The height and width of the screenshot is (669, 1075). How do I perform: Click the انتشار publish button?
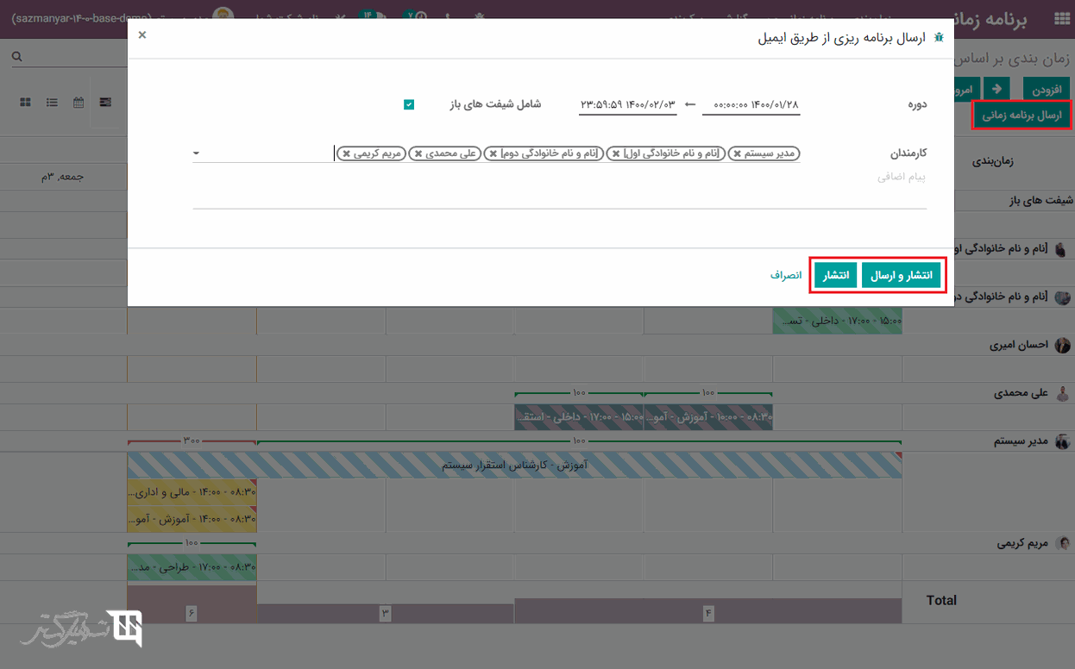click(x=835, y=275)
